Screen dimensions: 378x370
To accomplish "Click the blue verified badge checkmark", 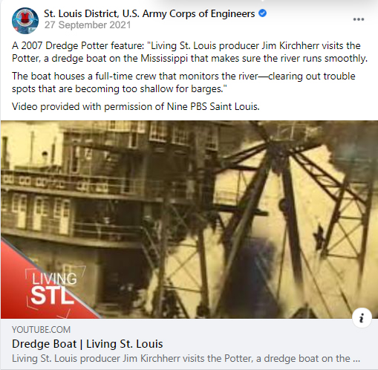I will coord(262,13).
